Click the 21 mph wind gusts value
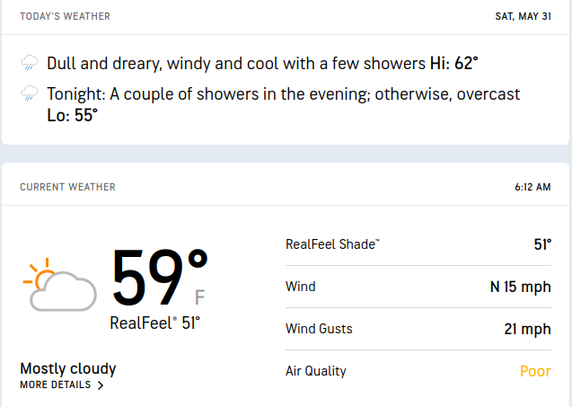The width and height of the screenshot is (572, 407). [x=527, y=330]
